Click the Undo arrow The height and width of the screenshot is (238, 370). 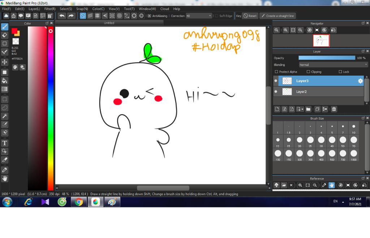click(62, 16)
